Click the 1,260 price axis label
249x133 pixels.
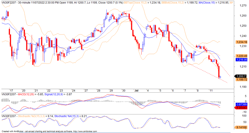243,16
